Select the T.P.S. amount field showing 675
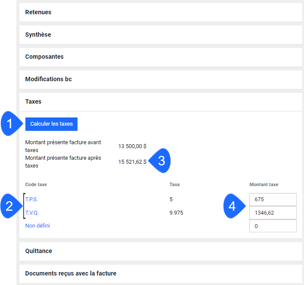The height and width of the screenshot is (285, 304). pyautogui.click(x=273, y=199)
